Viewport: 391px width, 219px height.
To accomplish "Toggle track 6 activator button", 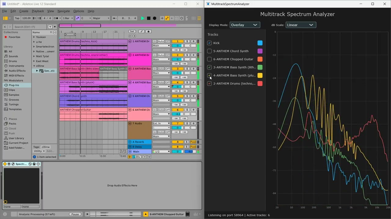I will coord(177,110).
